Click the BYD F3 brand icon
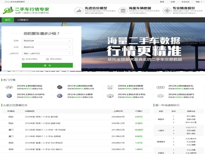 point(161,95)
